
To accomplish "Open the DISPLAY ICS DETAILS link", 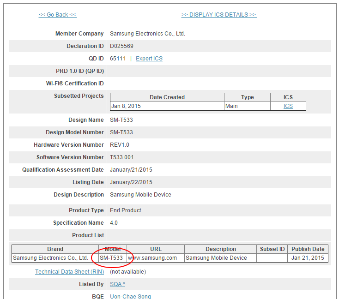I will click(x=219, y=15).
